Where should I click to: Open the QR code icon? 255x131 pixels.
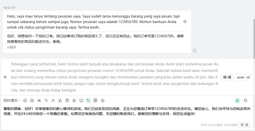(95, 100)
